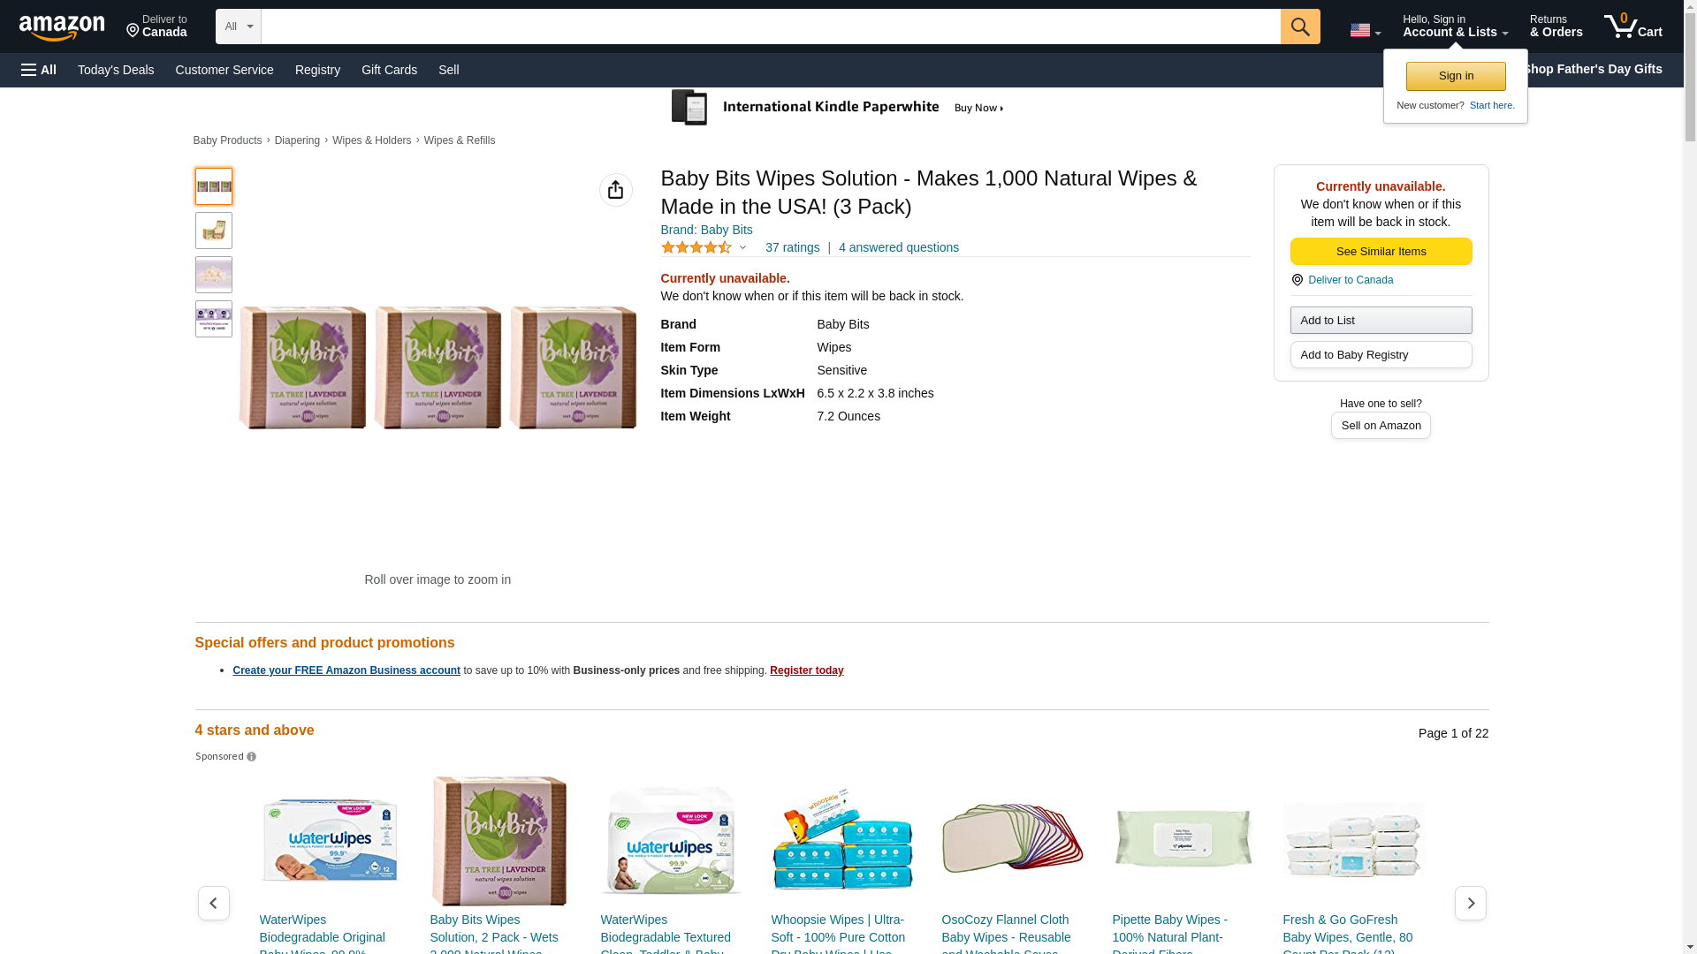1697x954 pixels.
Task: Go to previous carousel page arrow
Action: pos(213,903)
